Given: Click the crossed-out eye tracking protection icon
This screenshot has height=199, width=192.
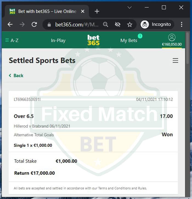Looking at the screenshot, I should click(117, 24).
